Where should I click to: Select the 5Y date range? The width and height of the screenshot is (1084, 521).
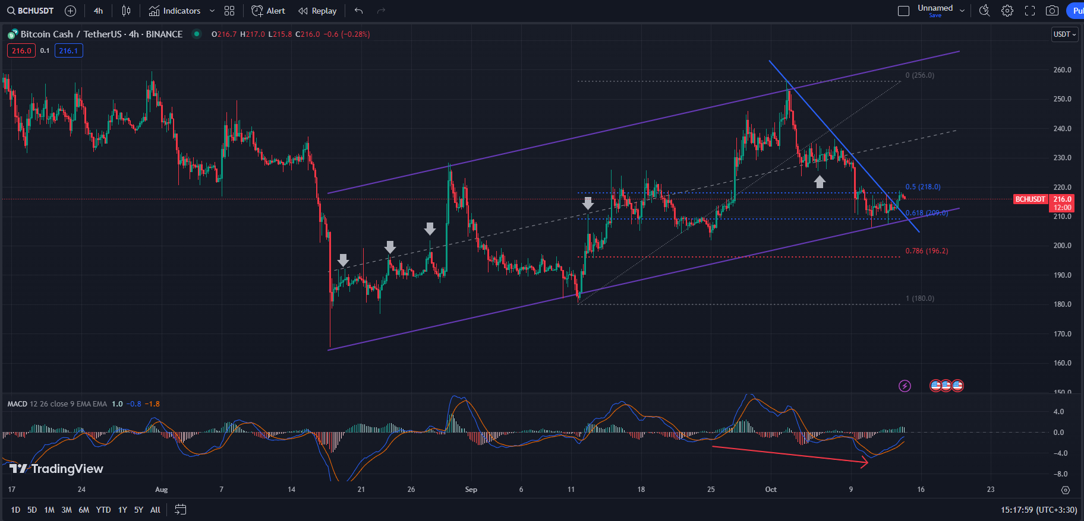[138, 510]
